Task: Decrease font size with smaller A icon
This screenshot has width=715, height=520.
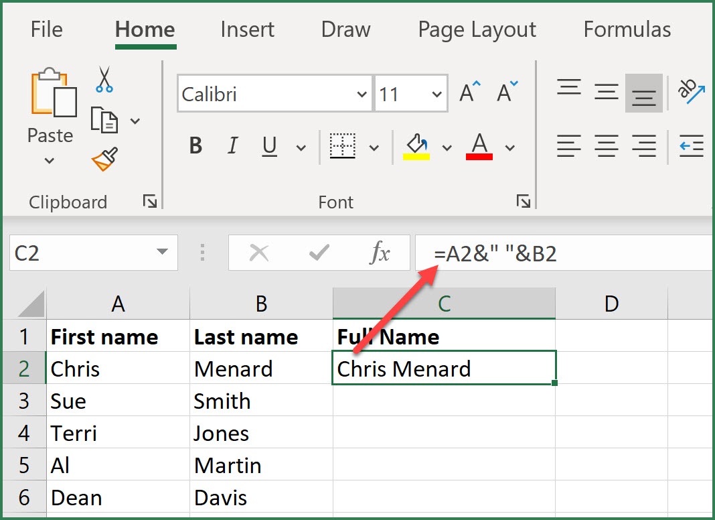Action: click(507, 92)
